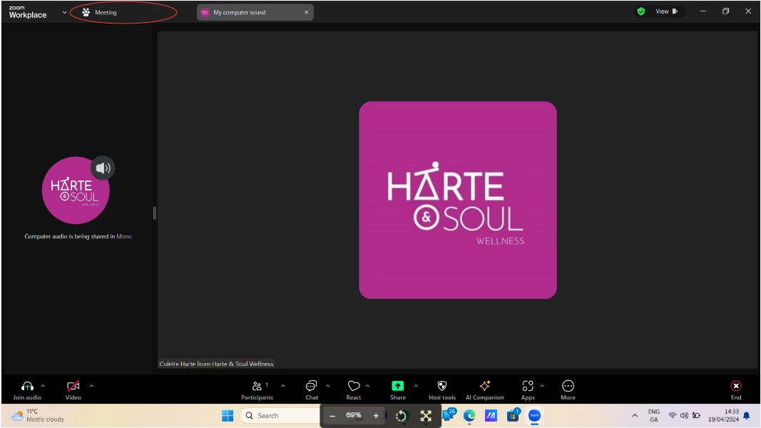
Task: Open the Participants panel
Action: (257, 390)
